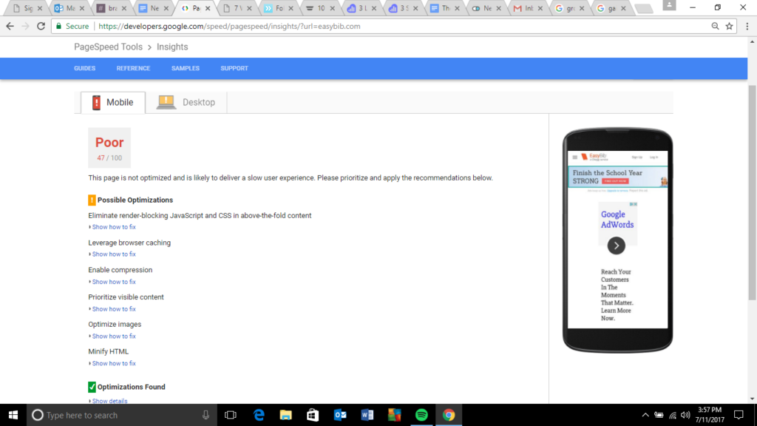This screenshot has width=757, height=426.
Task: Expand fix under Enable compression
Action: tap(113, 282)
